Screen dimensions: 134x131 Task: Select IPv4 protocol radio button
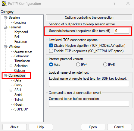[78, 65]
